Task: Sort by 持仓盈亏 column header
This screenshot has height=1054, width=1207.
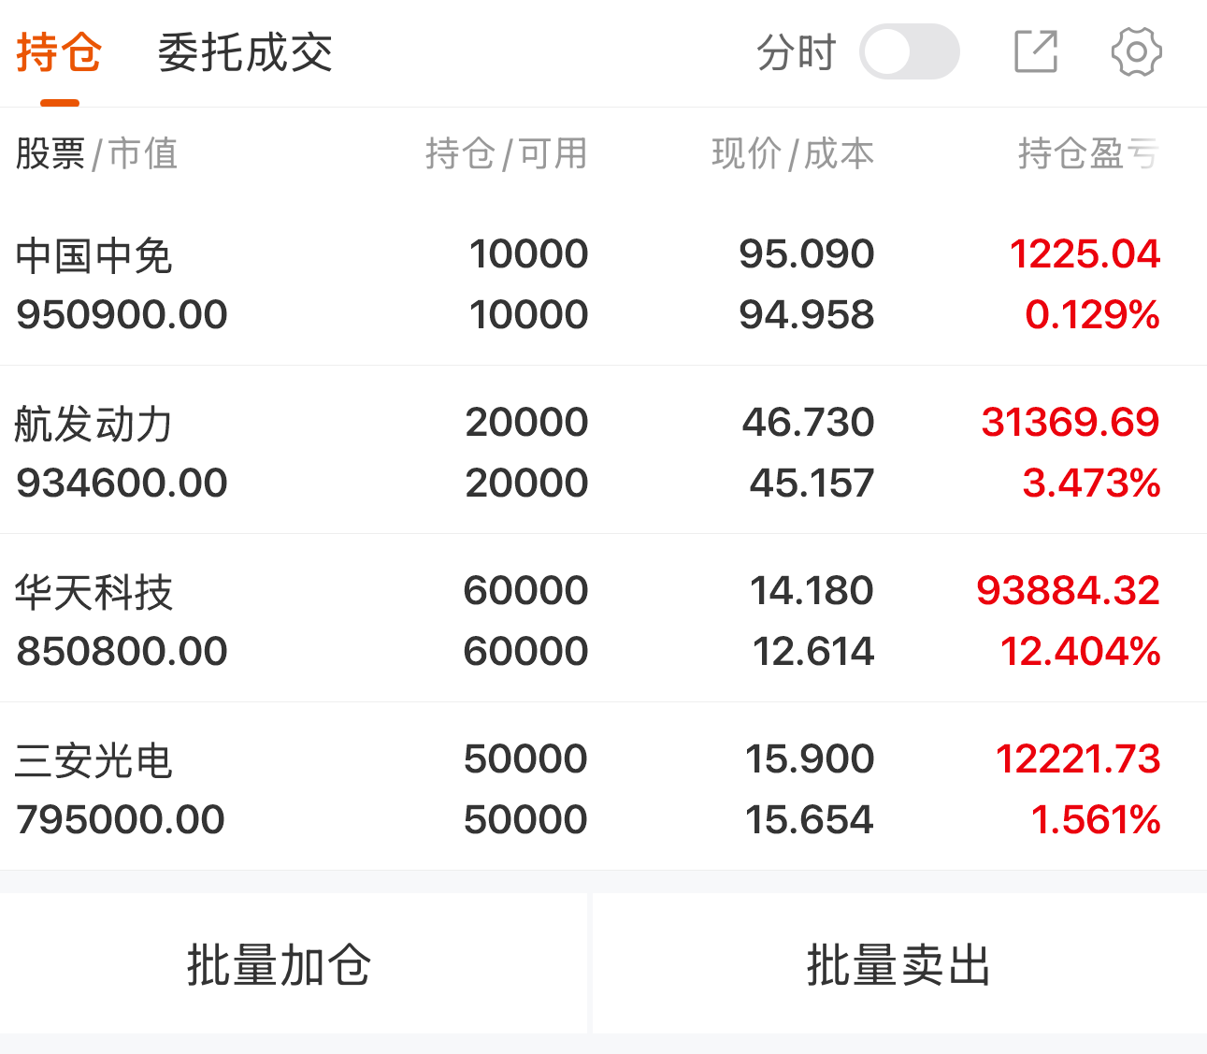Action: (1089, 153)
